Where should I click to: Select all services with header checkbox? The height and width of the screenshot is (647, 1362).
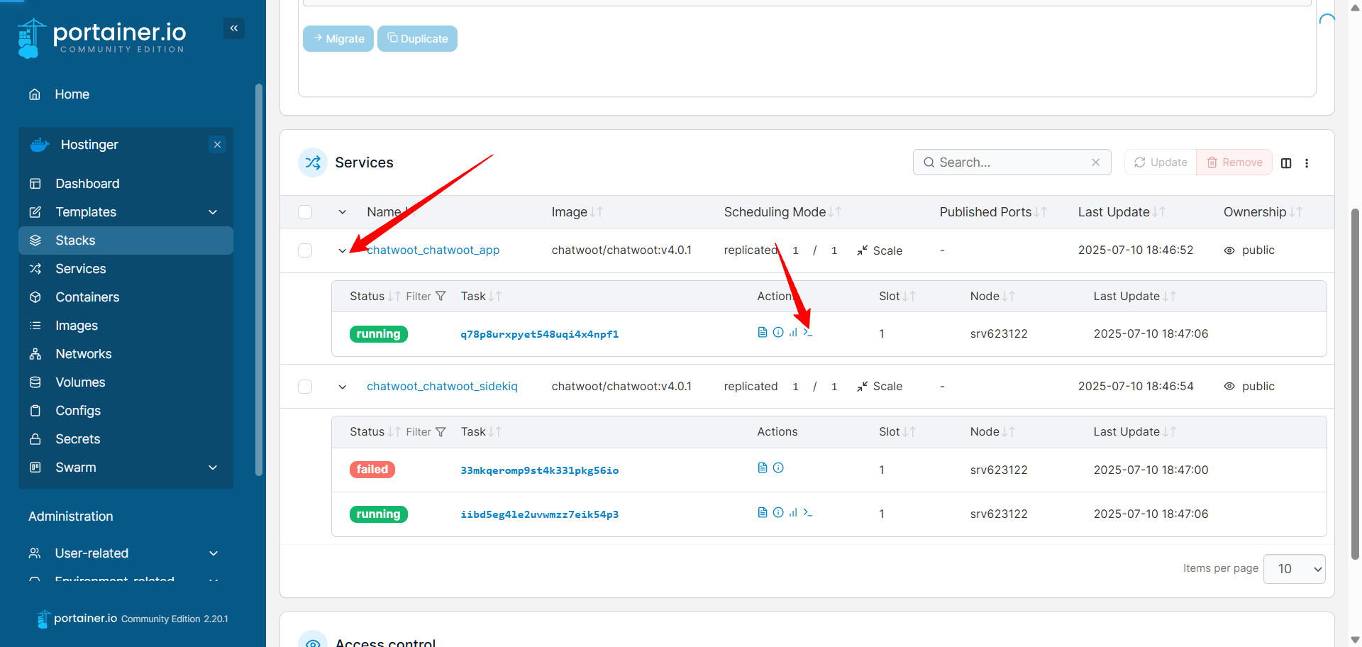305,212
